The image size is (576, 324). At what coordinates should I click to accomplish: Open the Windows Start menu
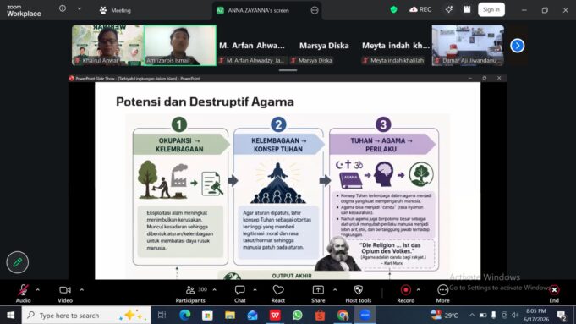[11, 316]
